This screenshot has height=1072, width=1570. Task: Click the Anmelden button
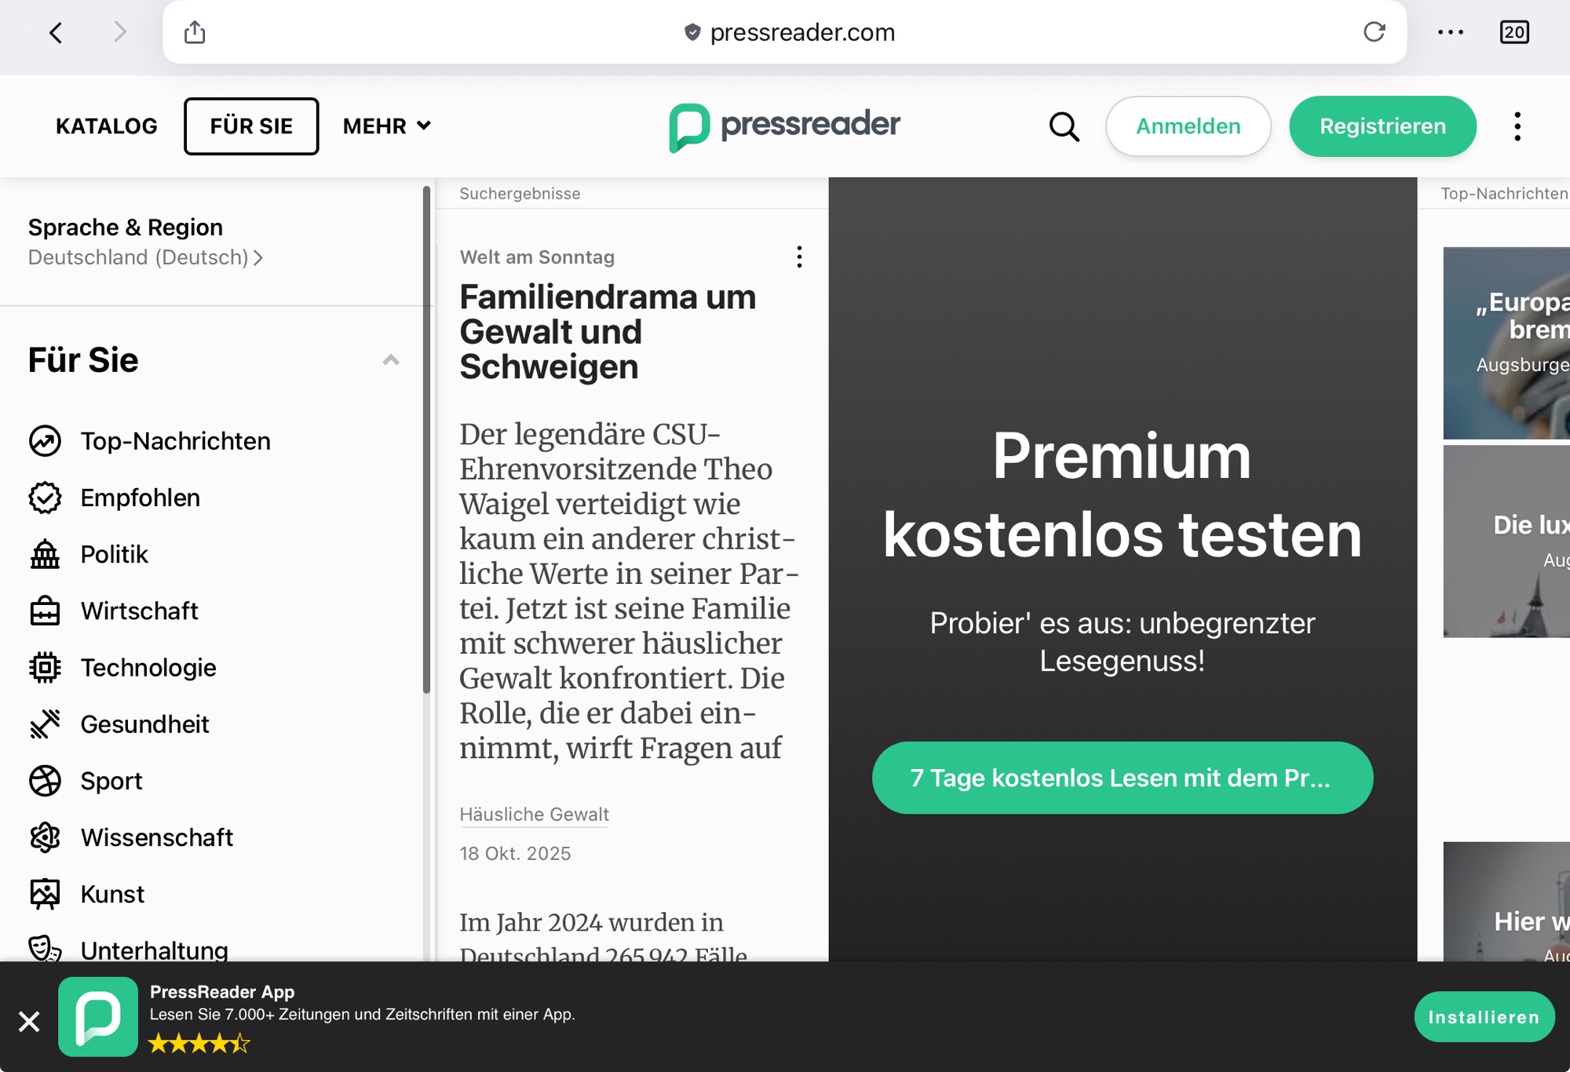tap(1188, 126)
